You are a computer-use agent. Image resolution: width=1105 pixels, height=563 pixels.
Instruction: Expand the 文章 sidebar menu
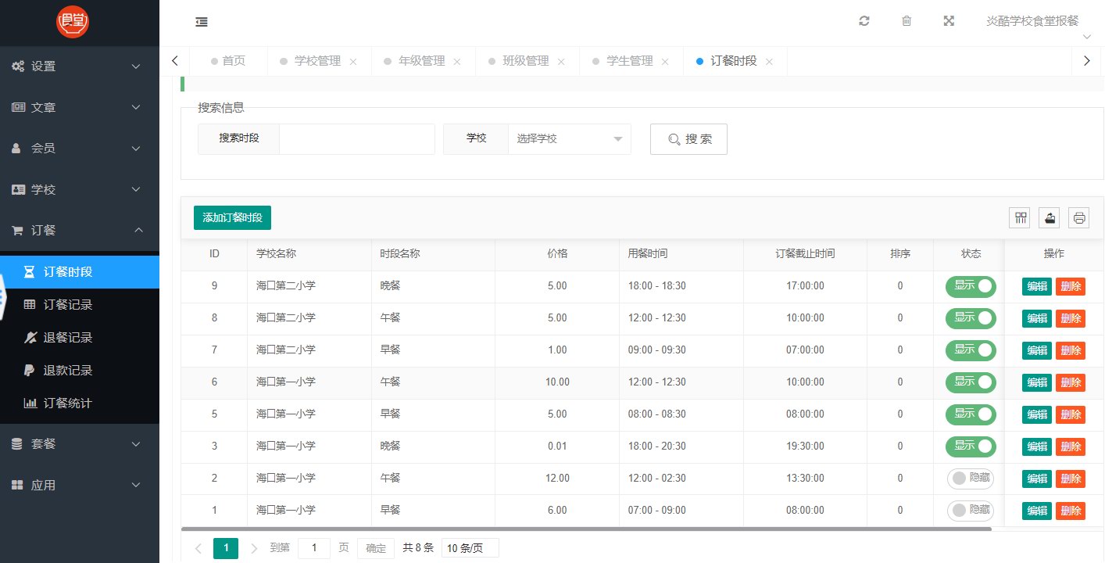click(x=80, y=107)
